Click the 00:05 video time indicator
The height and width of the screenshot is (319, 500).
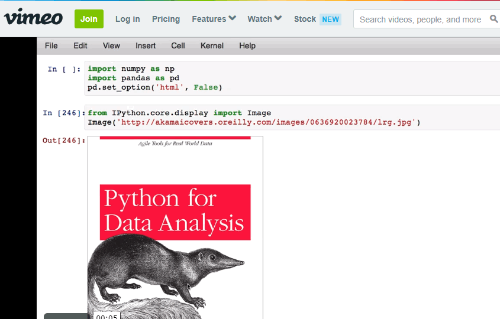point(107,317)
